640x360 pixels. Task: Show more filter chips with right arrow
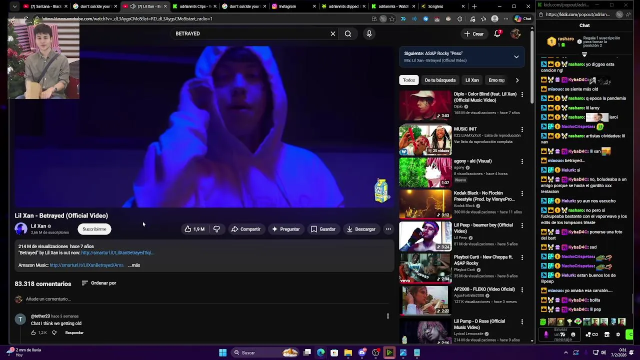(517, 80)
